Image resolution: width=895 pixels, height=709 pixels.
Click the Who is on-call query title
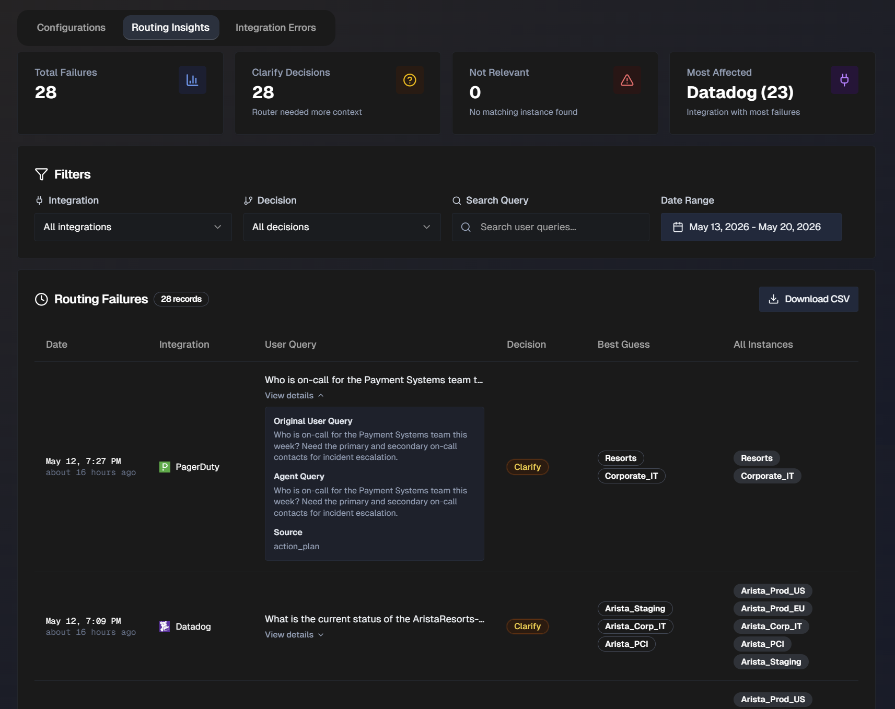(x=374, y=380)
